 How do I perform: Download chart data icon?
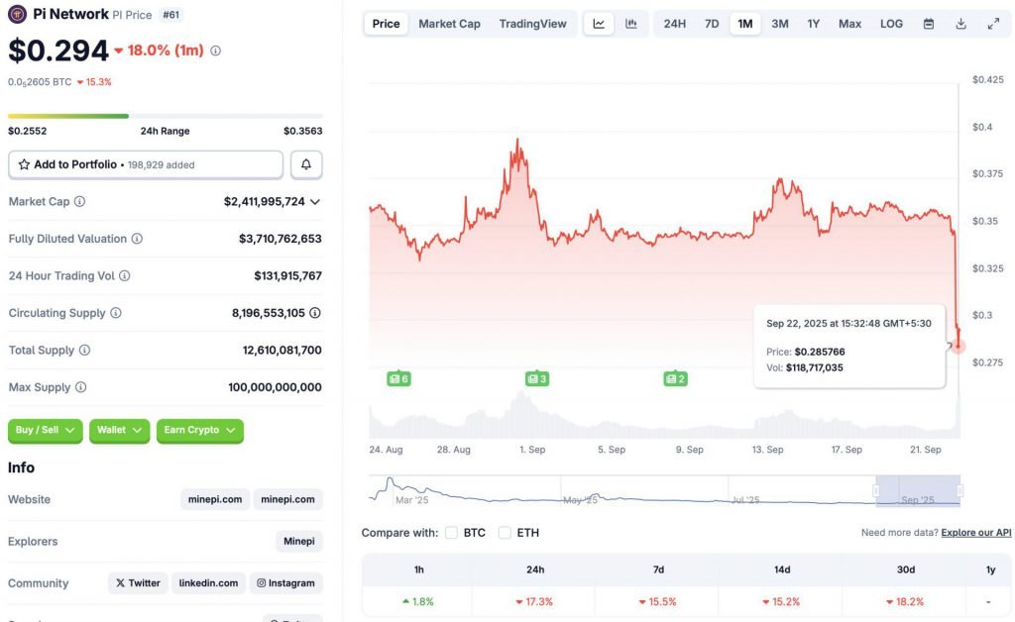[960, 24]
